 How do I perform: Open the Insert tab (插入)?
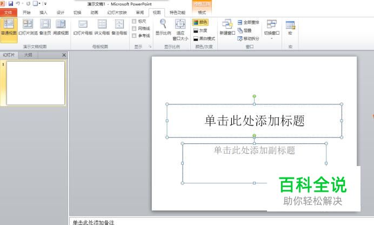coord(43,12)
